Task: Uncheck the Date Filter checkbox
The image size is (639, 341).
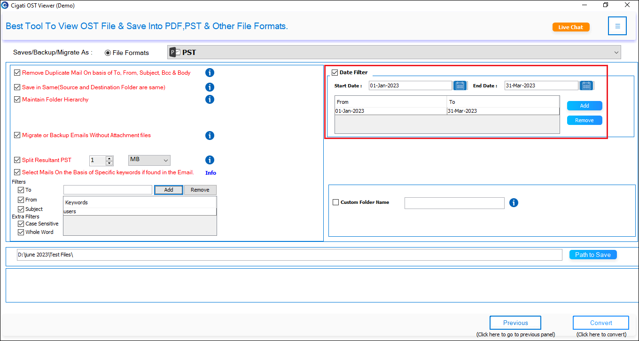Action: [335, 72]
